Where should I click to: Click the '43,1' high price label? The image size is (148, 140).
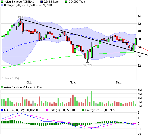(x=20, y=17)
